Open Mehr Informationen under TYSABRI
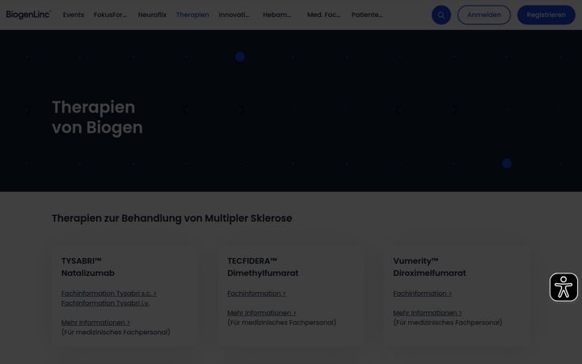This screenshot has height=364, width=582. (95, 323)
